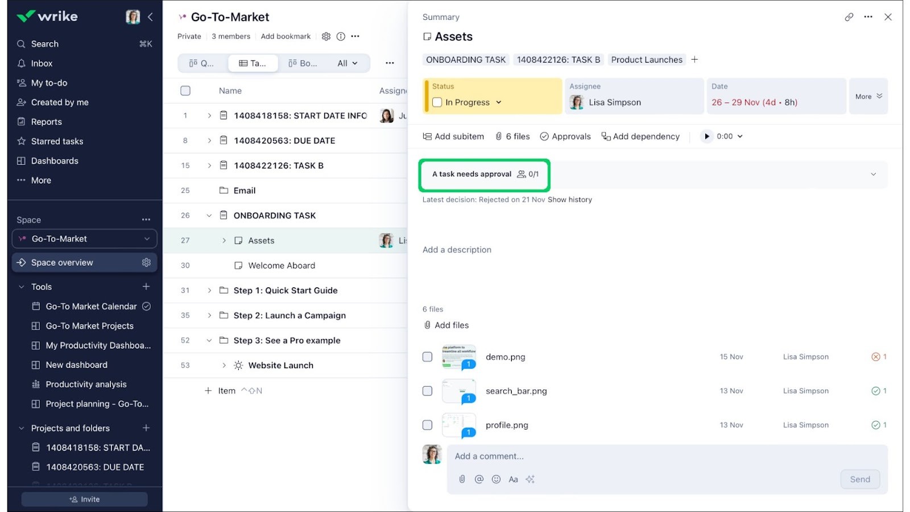
Task: Select the checkbox next to demo.png
Action: coord(427,357)
